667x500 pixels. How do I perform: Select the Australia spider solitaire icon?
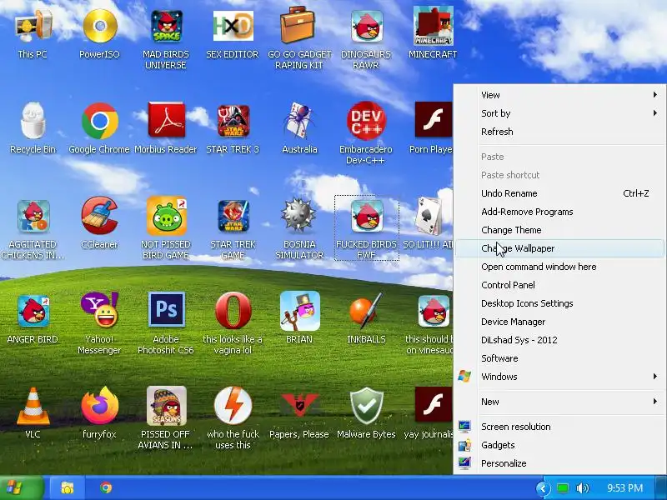(x=299, y=121)
